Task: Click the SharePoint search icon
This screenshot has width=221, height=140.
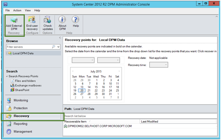Action: point(12,90)
